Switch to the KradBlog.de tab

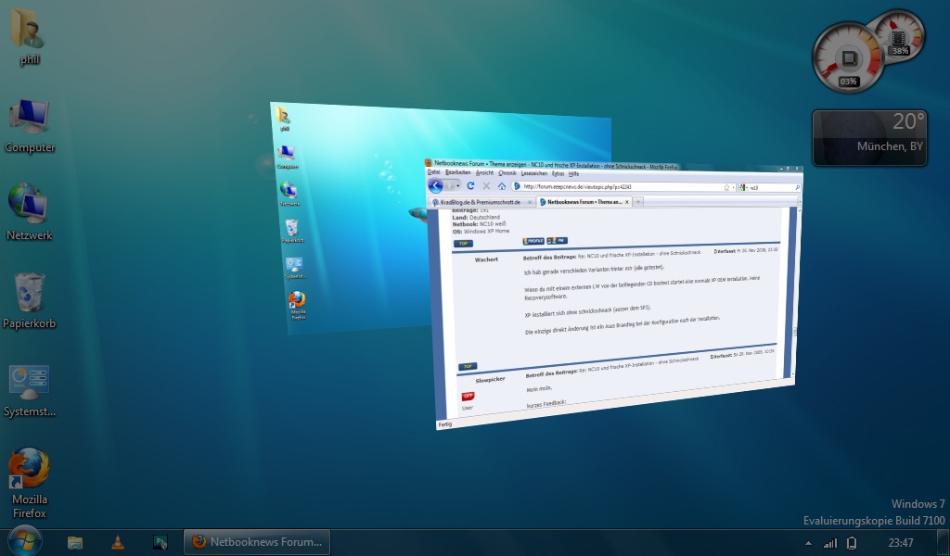tap(481, 201)
